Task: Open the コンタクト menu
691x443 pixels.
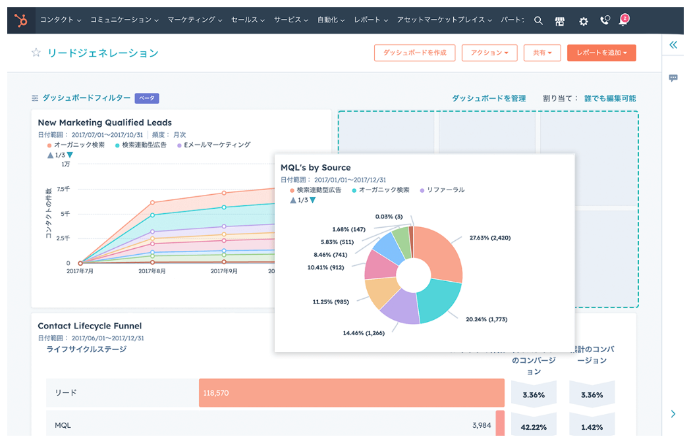Action: pos(59,20)
